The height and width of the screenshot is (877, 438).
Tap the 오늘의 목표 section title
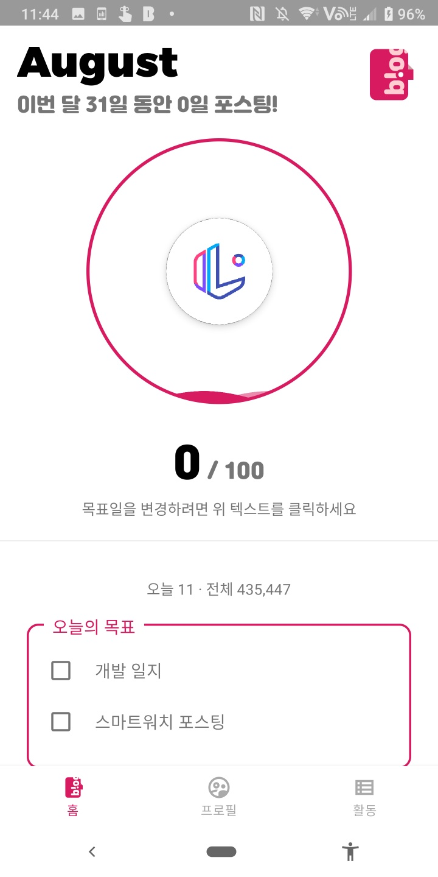(x=94, y=627)
